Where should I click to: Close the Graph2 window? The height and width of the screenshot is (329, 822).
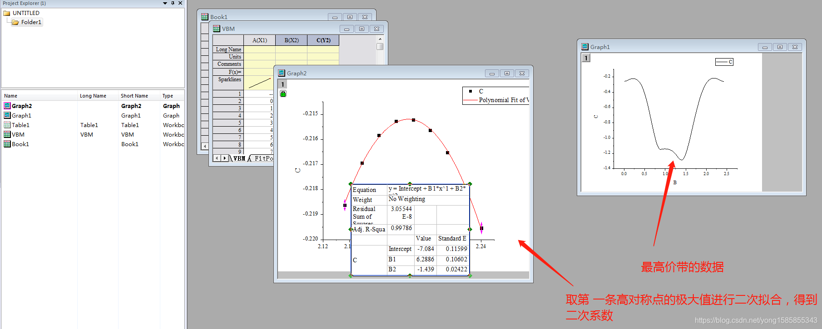[x=522, y=74]
